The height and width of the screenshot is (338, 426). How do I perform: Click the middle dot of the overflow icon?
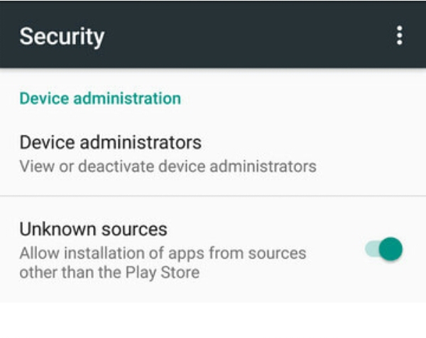click(400, 35)
